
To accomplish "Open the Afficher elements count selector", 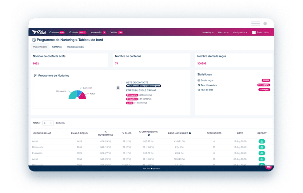I will coord(48,123).
